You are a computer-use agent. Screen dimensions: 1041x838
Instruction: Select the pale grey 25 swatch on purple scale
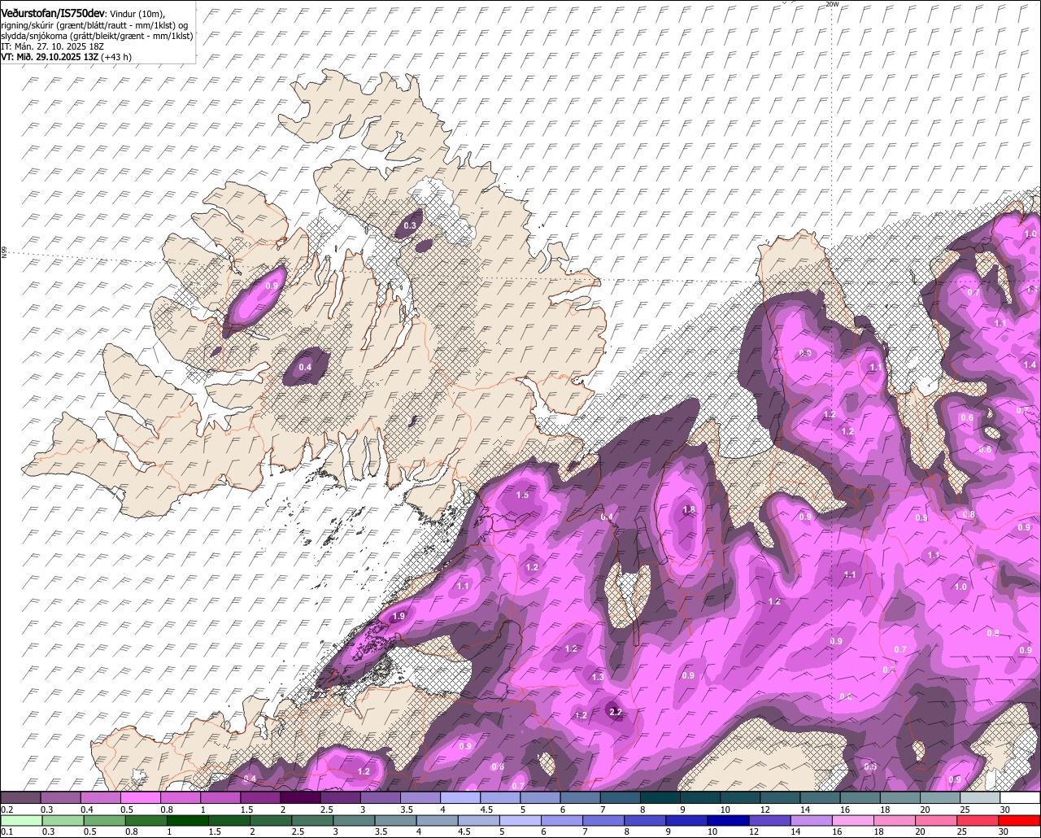point(980,798)
